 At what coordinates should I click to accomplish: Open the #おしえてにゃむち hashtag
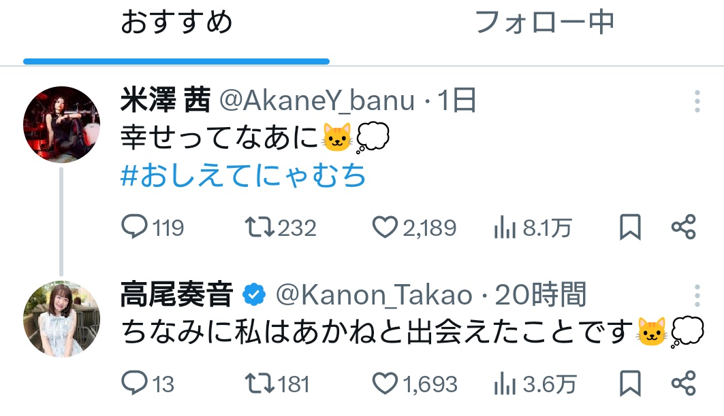point(243,177)
